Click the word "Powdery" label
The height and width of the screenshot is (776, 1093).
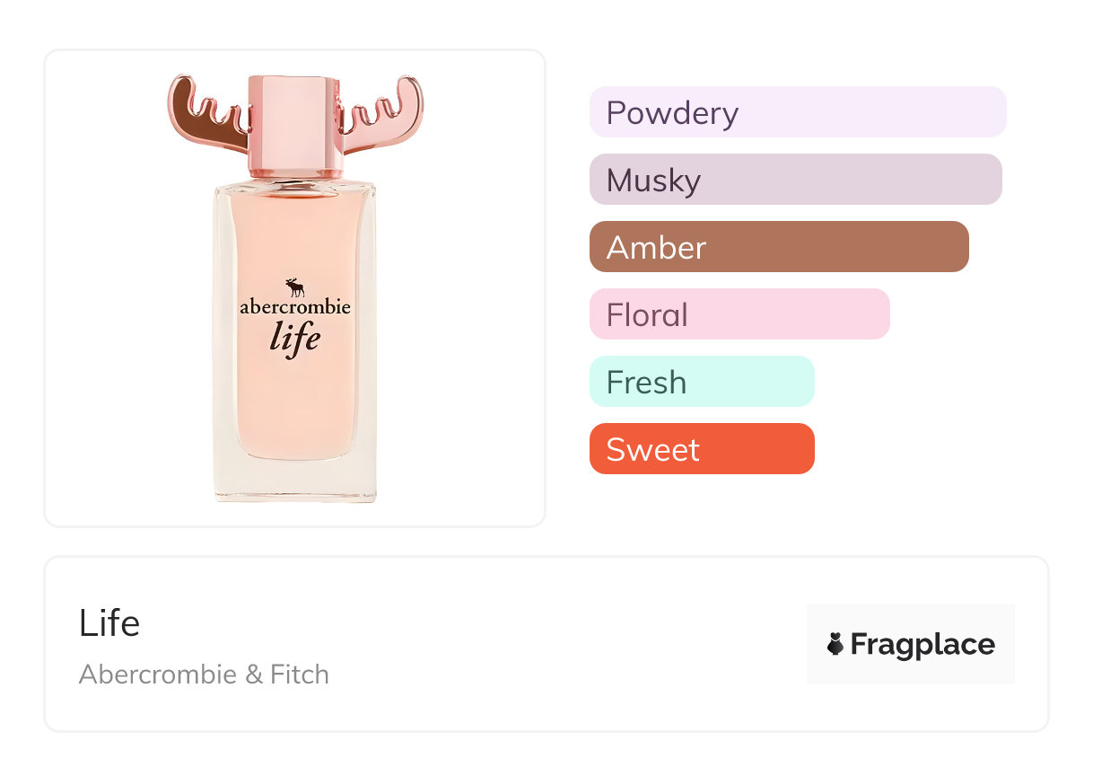pyautogui.click(x=672, y=113)
